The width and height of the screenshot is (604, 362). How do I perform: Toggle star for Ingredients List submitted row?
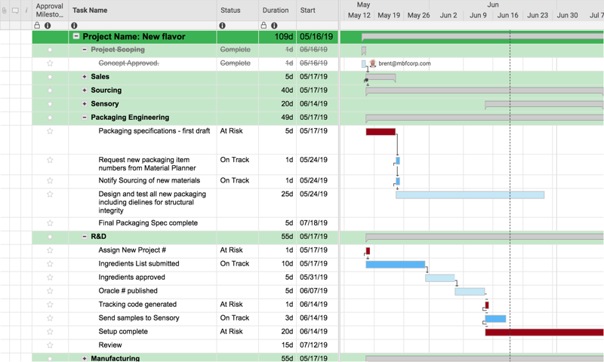(x=50, y=264)
